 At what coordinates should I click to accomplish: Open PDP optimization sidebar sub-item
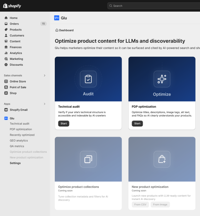[x=21, y=129]
